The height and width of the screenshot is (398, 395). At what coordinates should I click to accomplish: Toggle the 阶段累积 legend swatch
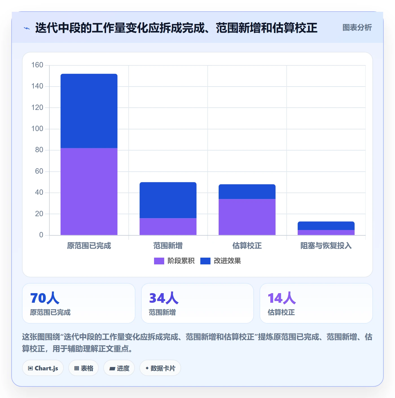[x=159, y=261]
